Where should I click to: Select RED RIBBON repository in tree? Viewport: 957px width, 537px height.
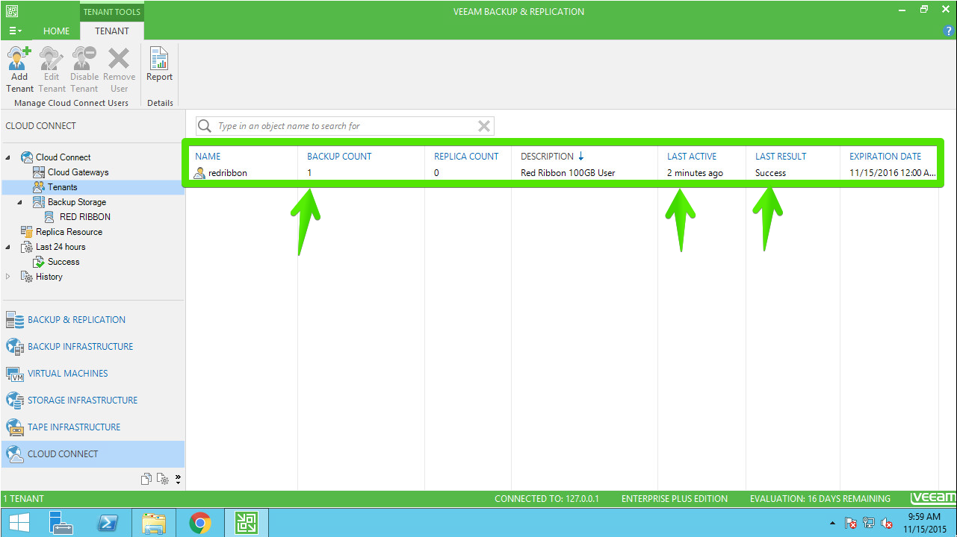tap(85, 217)
